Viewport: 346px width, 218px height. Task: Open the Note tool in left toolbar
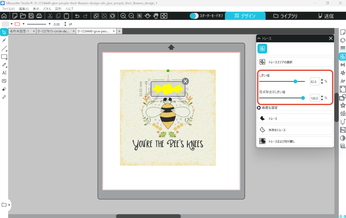[4, 81]
